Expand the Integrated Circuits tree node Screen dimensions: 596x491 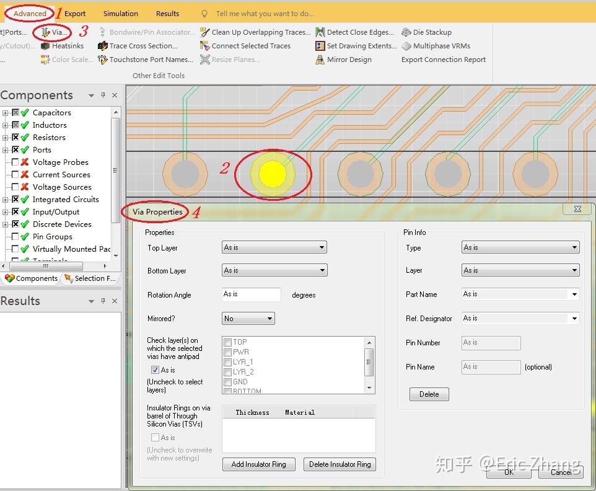click(5, 200)
